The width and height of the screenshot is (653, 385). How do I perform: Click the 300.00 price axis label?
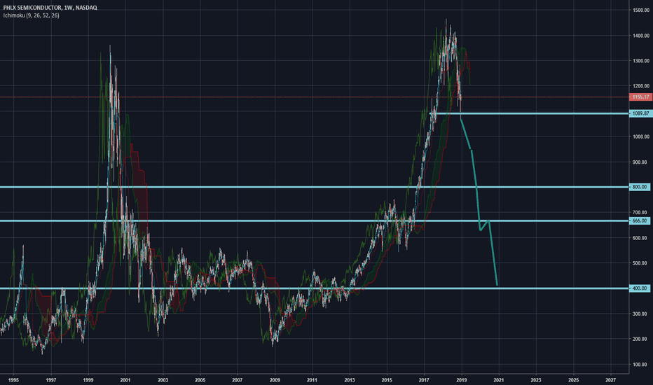[640, 314]
